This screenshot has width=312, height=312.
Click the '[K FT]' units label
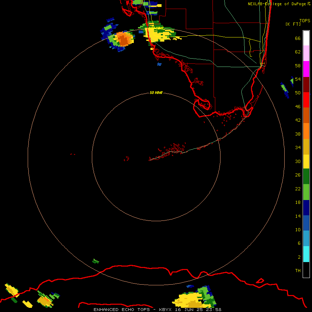point(293,24)
